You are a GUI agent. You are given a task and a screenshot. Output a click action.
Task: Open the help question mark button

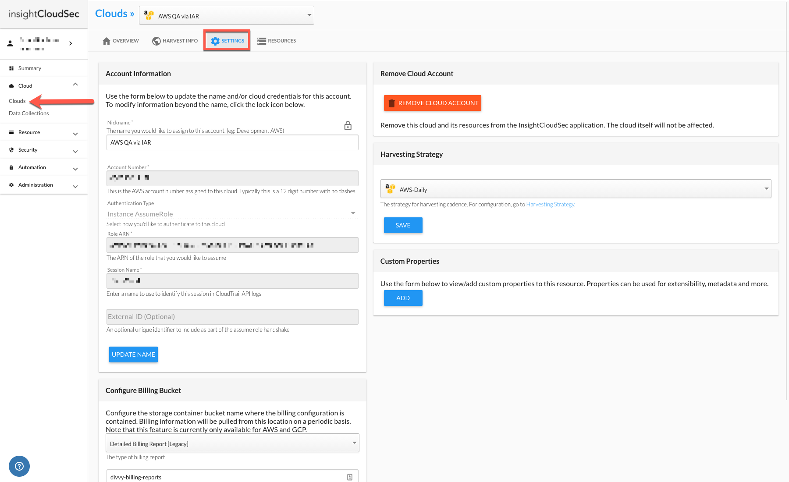pos(19,466)
